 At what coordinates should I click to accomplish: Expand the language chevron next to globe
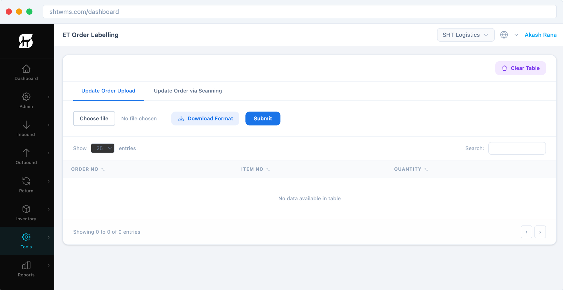point(516,35)
